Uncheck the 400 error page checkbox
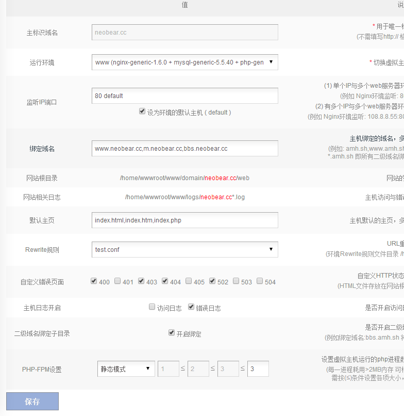 coord(94,281)
